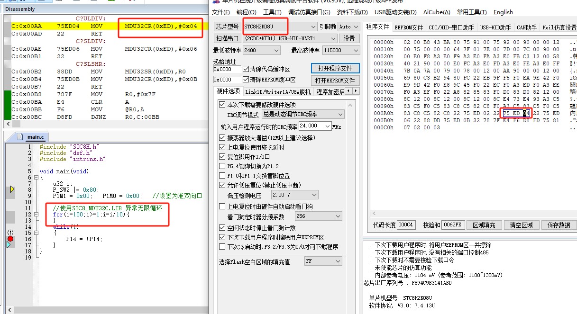Collapse the main function block at line 6

(x=36, y=178)
